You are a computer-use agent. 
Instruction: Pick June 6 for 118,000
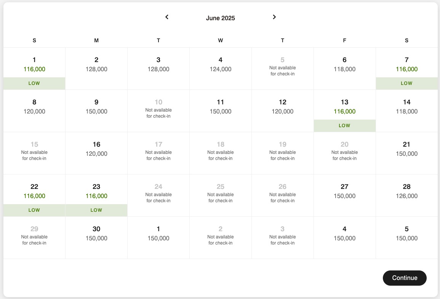point(344,65)
